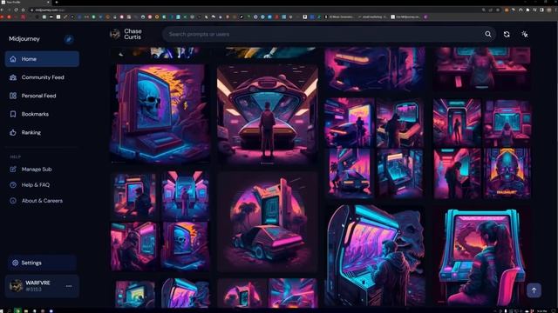
Task: Open the retro car by arcade artwork
Action: (x=268, y=223)
